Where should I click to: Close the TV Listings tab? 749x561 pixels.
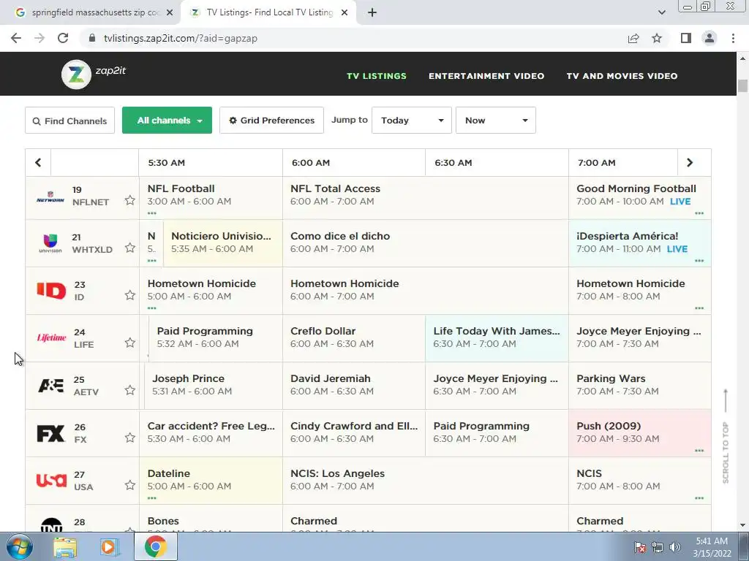coord(345,13)
